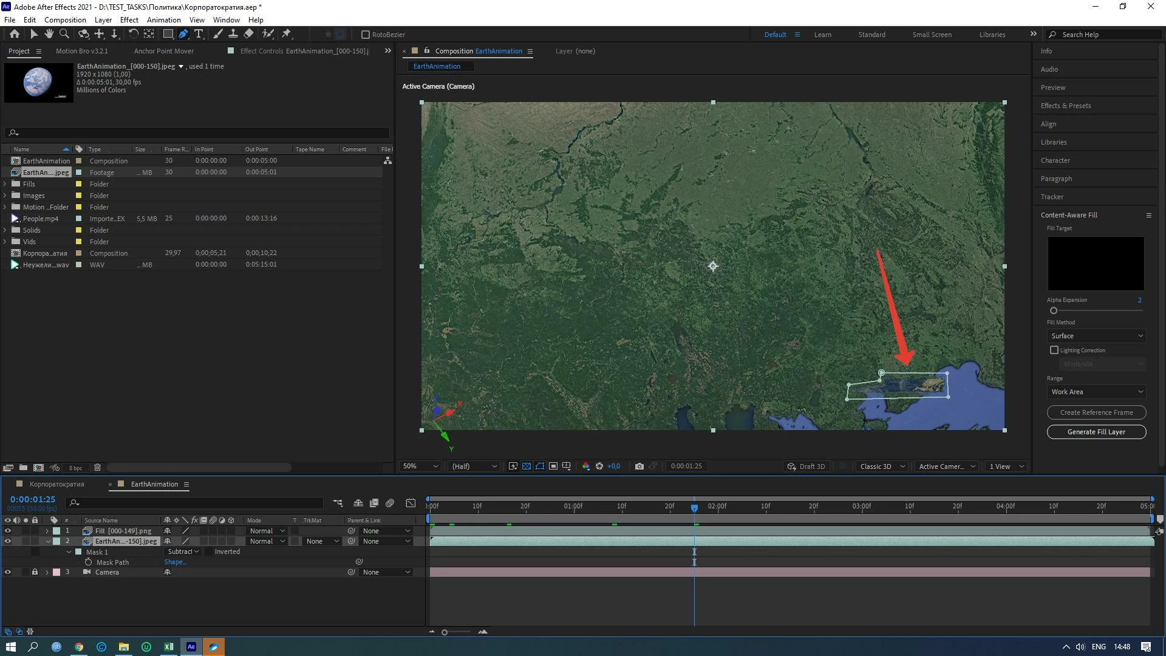Viewport: 1166px width, 656px height.
Task: Hide the Fill [000-149].png layer
Action: point(7,531)
